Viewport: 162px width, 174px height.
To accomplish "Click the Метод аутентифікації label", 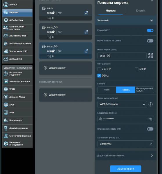I will click(107, 98).
